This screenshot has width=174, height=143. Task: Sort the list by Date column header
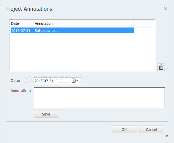coord(21,23)
